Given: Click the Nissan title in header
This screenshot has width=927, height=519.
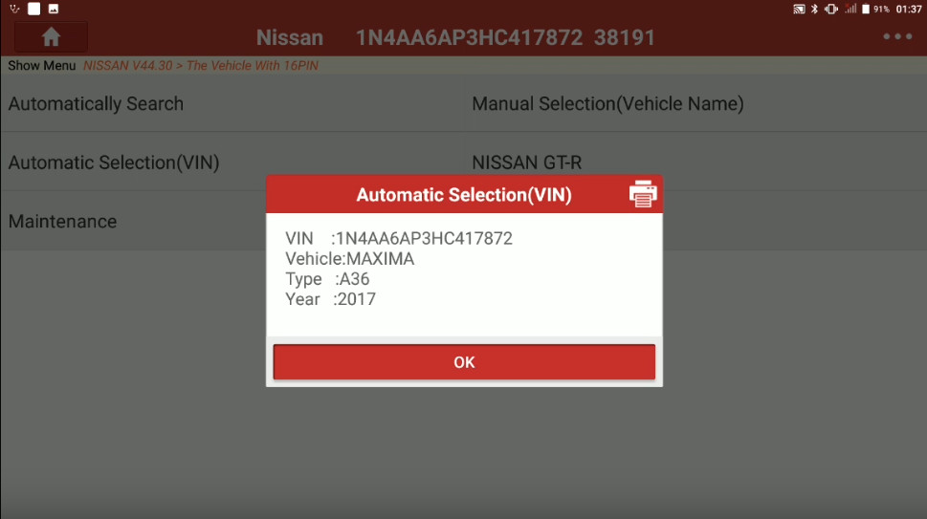Looking at the screenshot, I should 290,38.
